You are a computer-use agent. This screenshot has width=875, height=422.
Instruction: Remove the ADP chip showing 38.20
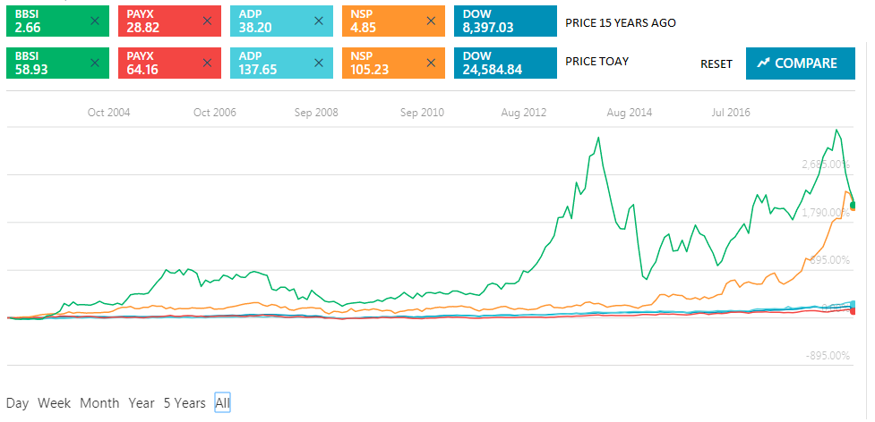point(319,21)
